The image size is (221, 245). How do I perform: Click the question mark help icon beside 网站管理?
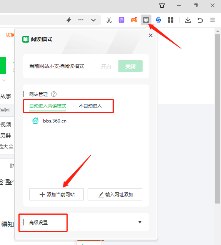point(54,94)
